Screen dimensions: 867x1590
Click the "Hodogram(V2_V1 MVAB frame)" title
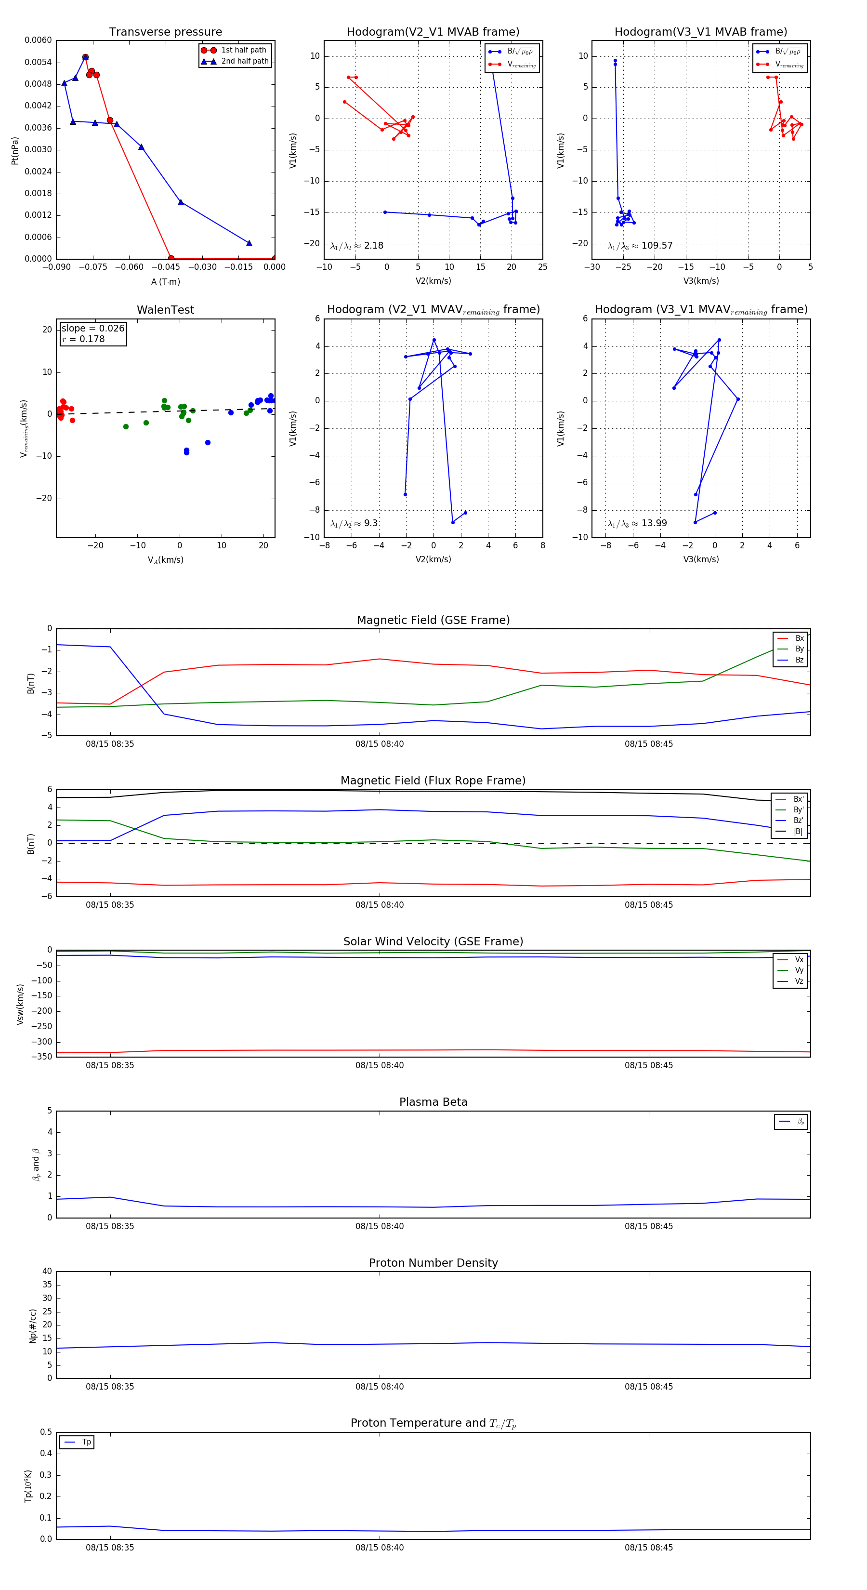tap(433, 31)
